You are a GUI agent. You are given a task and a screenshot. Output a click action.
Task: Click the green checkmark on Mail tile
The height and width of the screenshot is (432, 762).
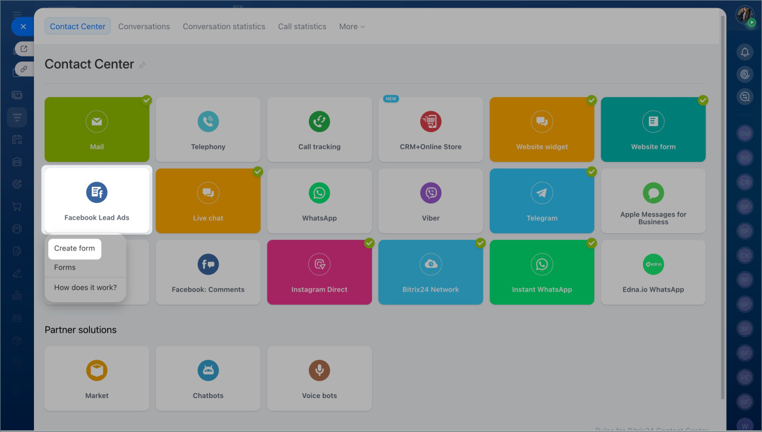[x=146, y=100]
